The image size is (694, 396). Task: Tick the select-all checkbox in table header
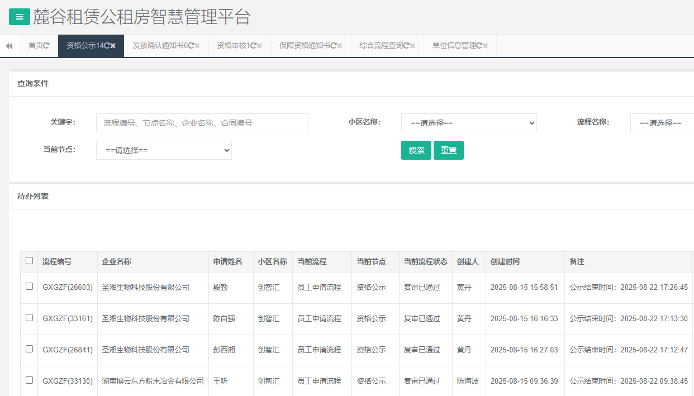pyautogui.click(x=30, y=261)
